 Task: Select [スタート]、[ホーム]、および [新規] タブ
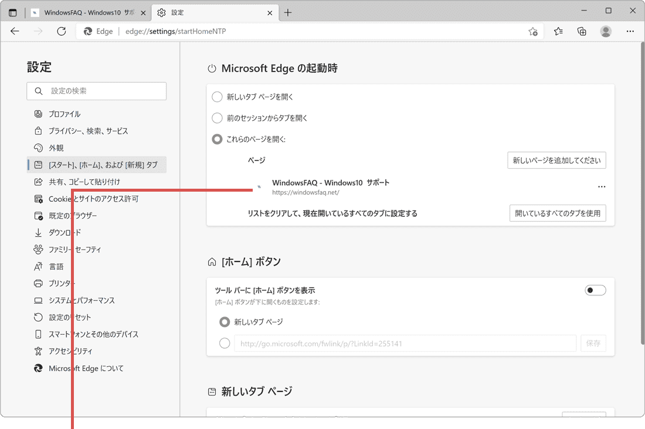(x=97, y=165)
